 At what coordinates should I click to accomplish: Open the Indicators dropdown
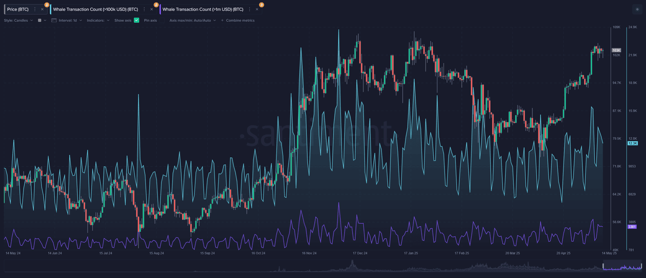[x=98, y=20]
